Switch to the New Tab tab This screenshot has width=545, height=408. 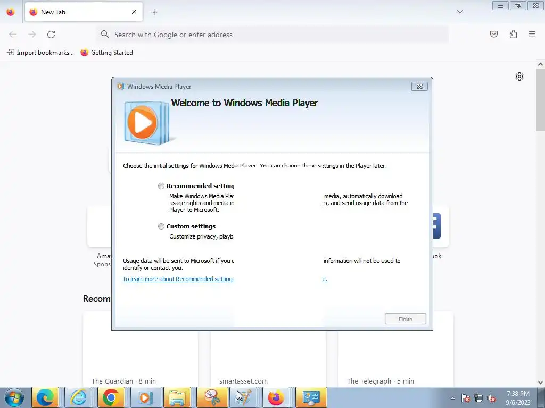tap(84, 12)
